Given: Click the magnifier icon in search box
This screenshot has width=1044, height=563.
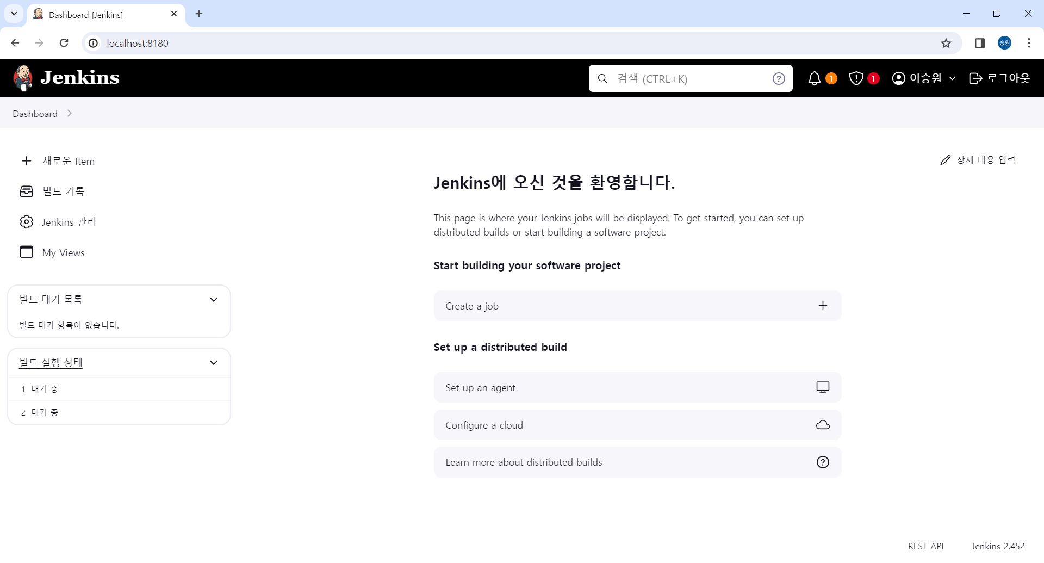Looking at the screenshot, I should pyautogui.click(x=602, y=78).
